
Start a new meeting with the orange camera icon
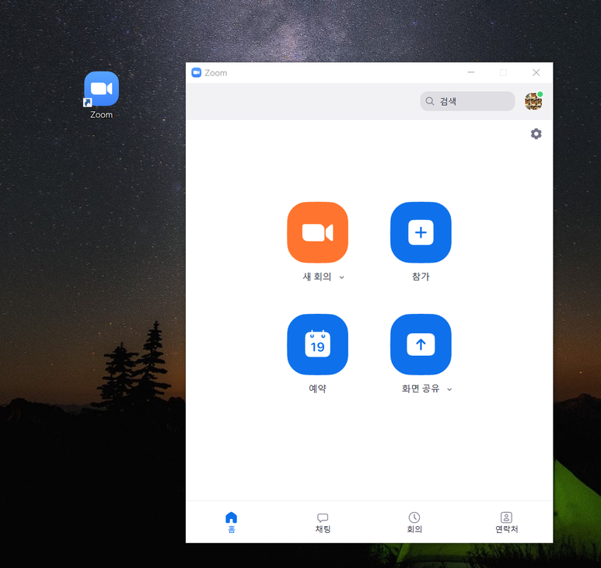tap(317, 232)
